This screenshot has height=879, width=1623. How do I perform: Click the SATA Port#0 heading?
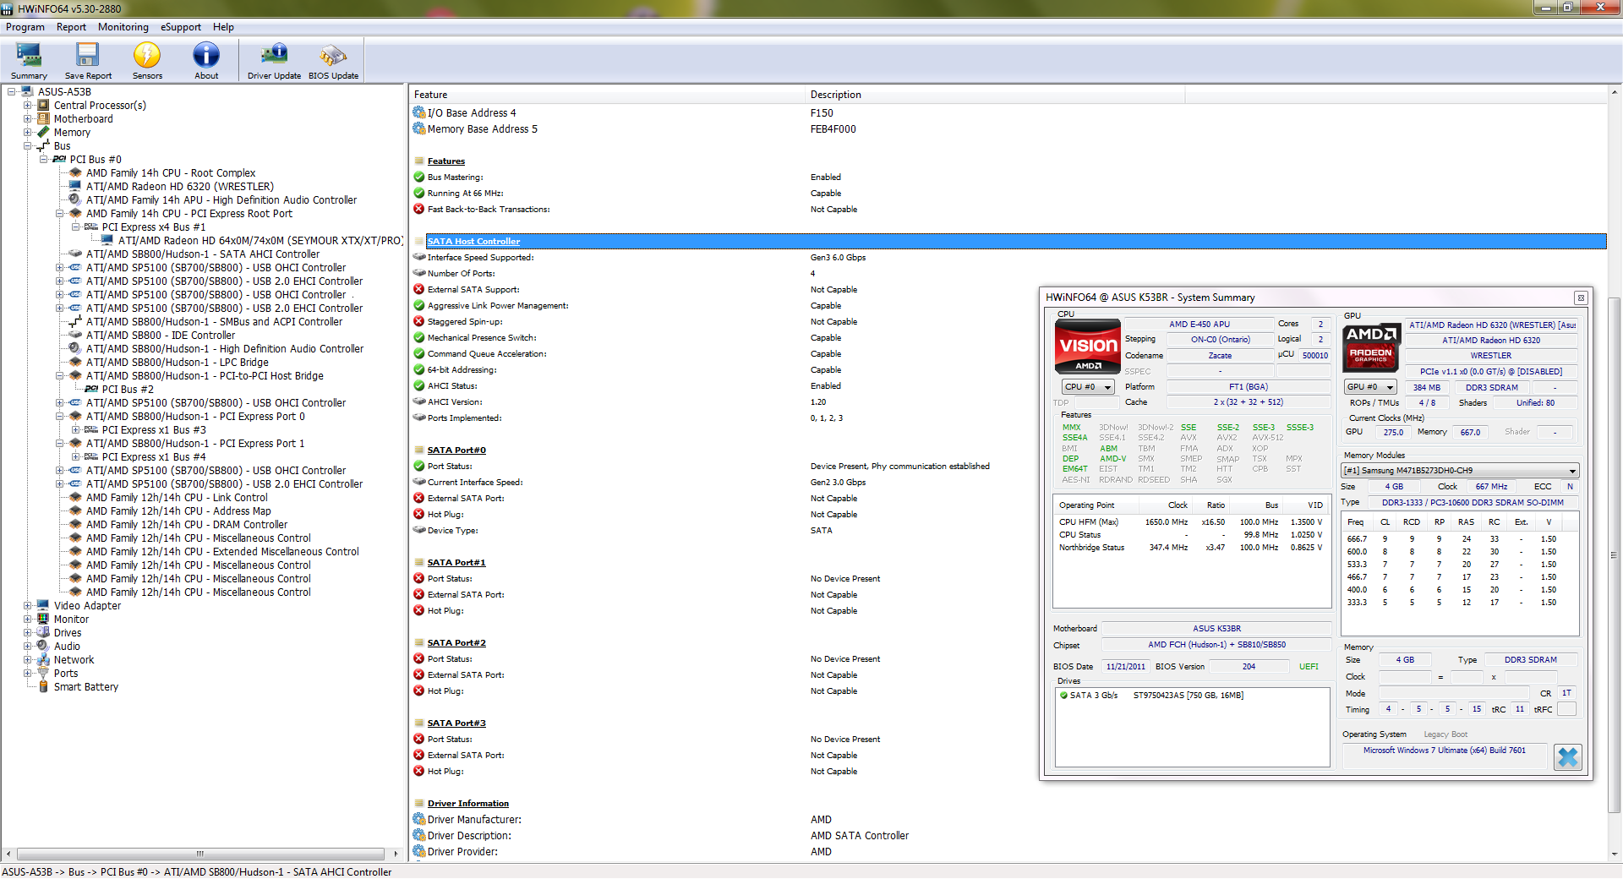(456, 450)
